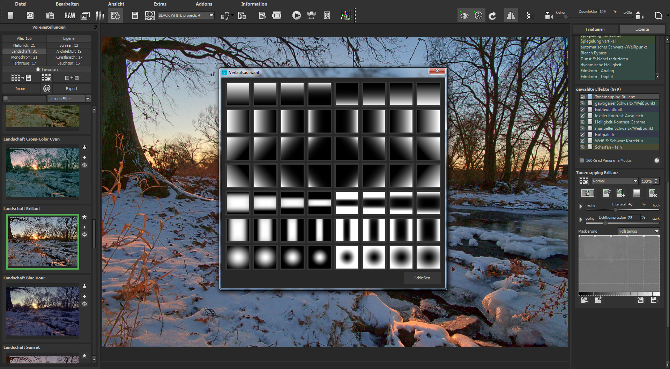Uncheck the Tonemapping Brillanz effect
This screenshot has height=369, width=670.
pyautogui.click(x=582, y=97)
